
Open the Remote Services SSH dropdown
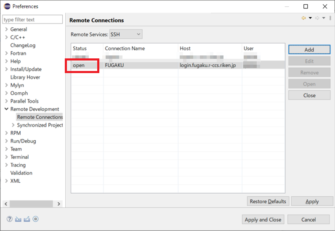coord(126,34)
